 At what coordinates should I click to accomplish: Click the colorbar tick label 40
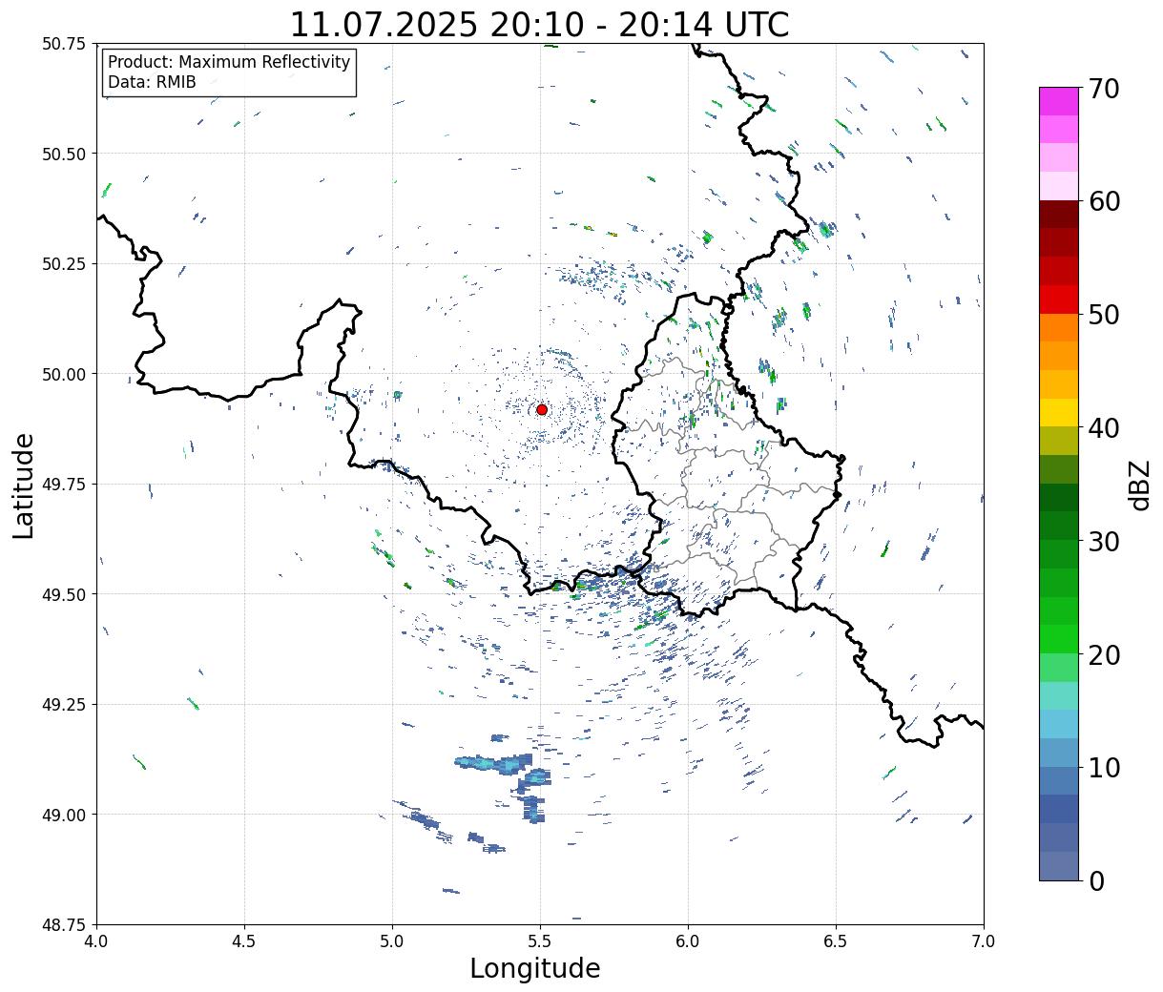(1104, 428)
